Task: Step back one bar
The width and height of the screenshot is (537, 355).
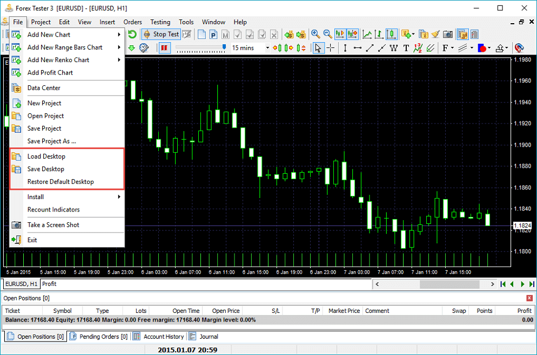Action: tap(277, 48)
